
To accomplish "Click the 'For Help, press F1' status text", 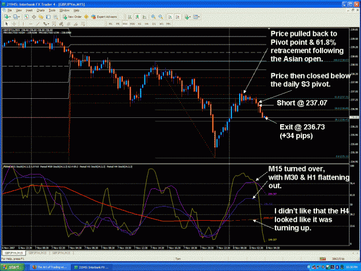I will click(13, 259).
